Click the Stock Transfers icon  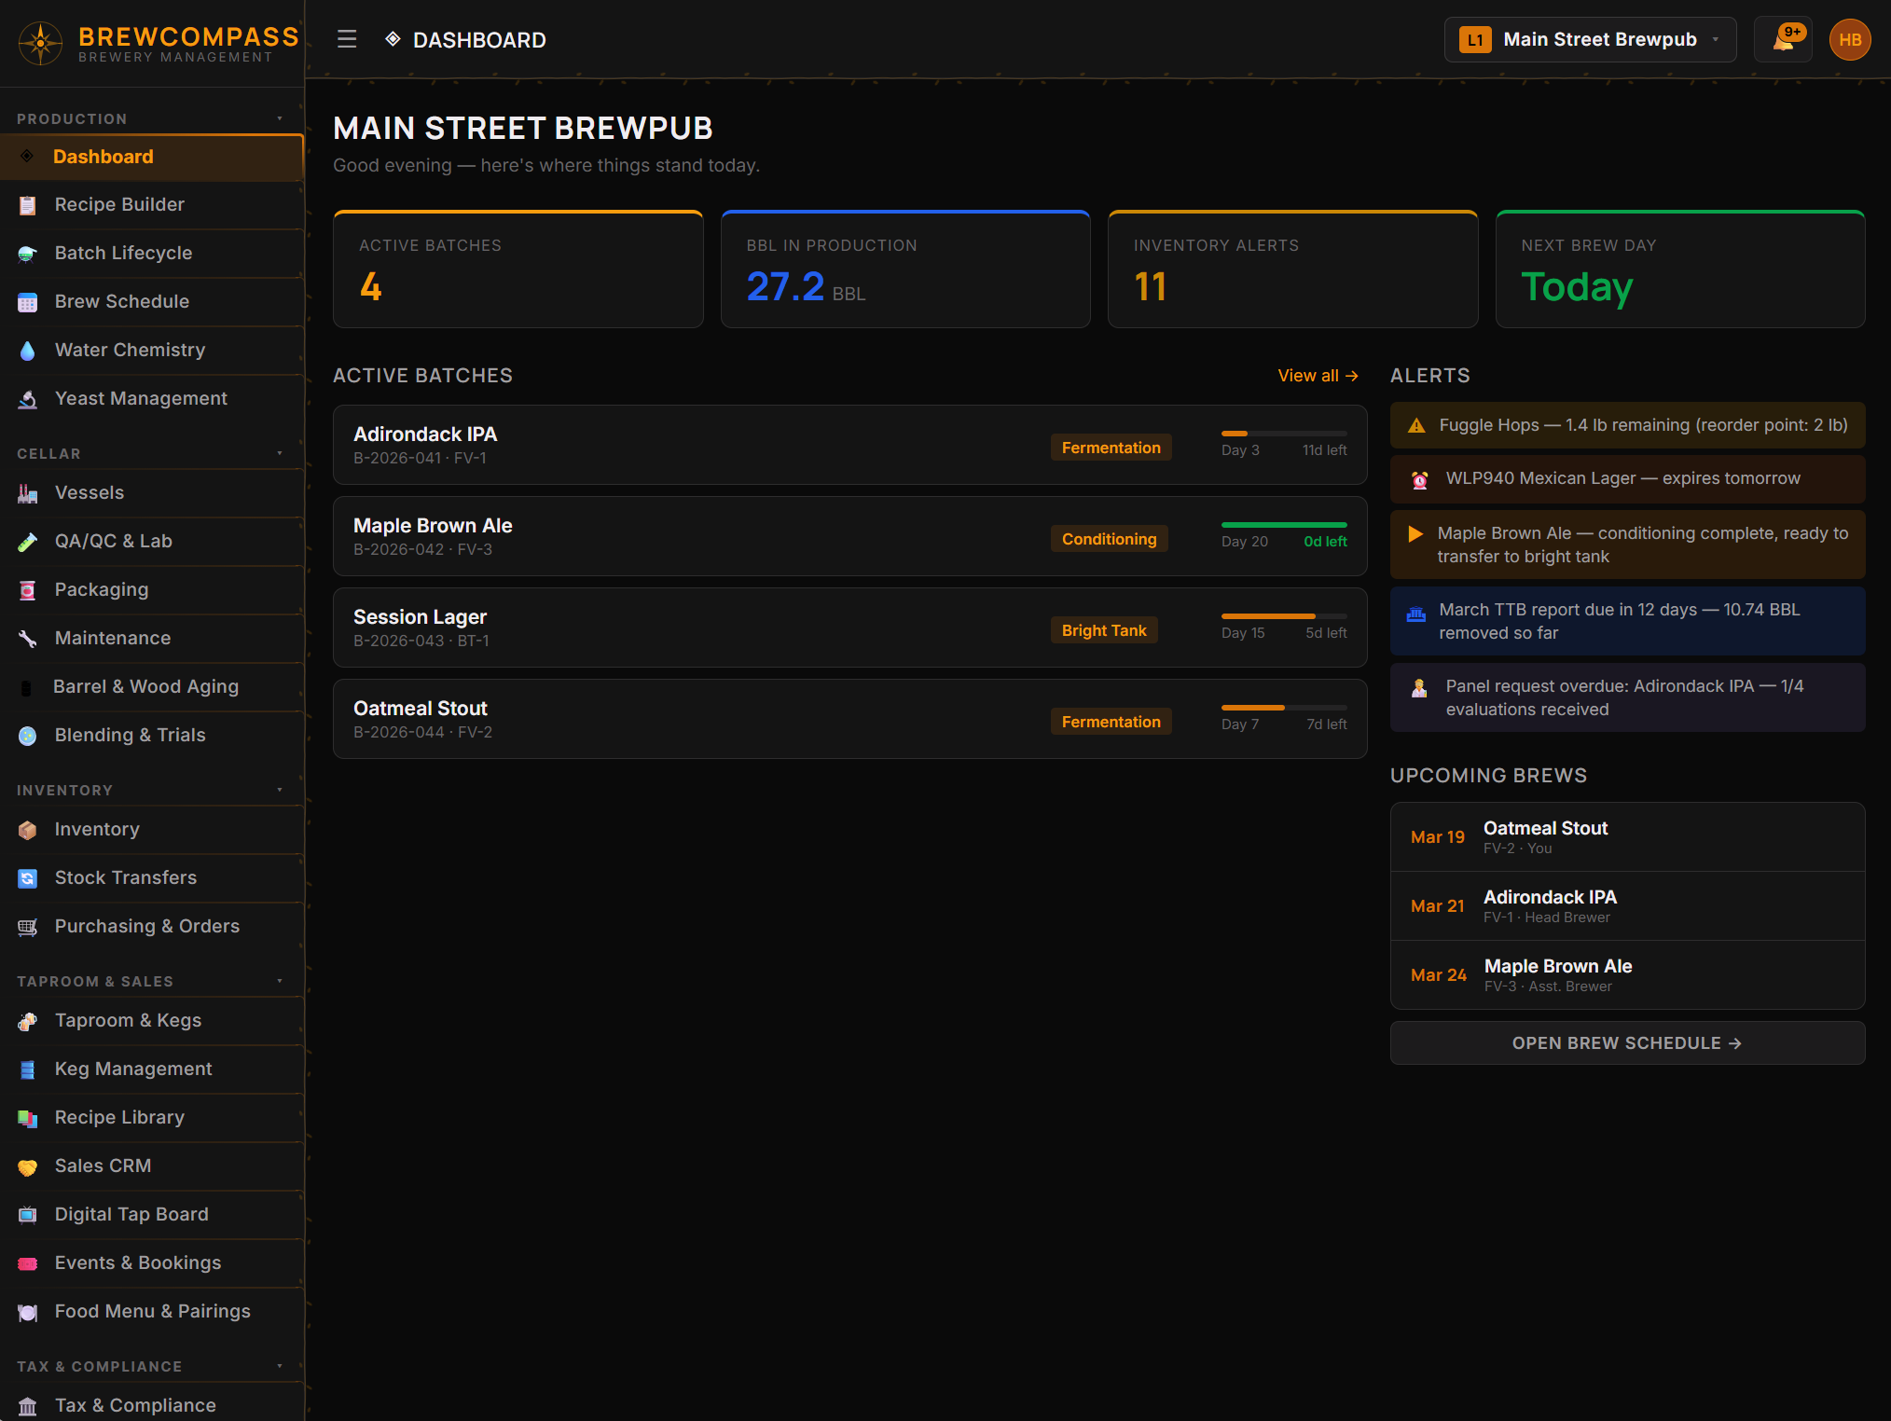tap(28, 878)
